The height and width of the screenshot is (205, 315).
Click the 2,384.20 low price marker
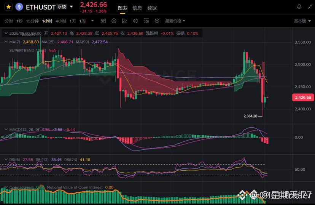coord(250,116)
